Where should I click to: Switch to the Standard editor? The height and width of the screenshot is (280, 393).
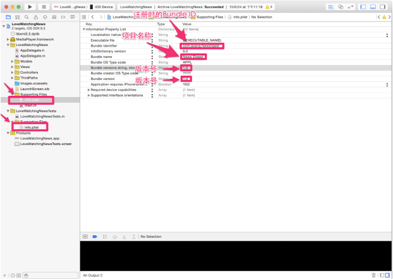tap(331, 7)
